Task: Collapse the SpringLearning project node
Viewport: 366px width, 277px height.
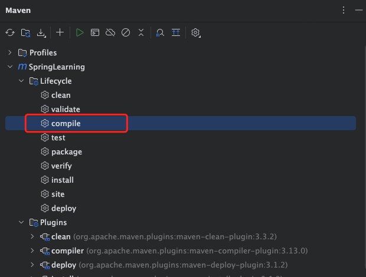Action: coord(10,67)
